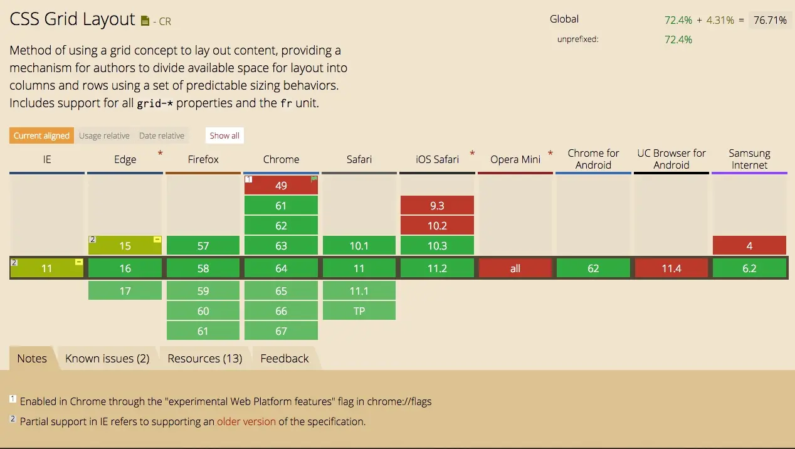Select the Current aligned view mode
795x449 pixels.
pos(42,135)
